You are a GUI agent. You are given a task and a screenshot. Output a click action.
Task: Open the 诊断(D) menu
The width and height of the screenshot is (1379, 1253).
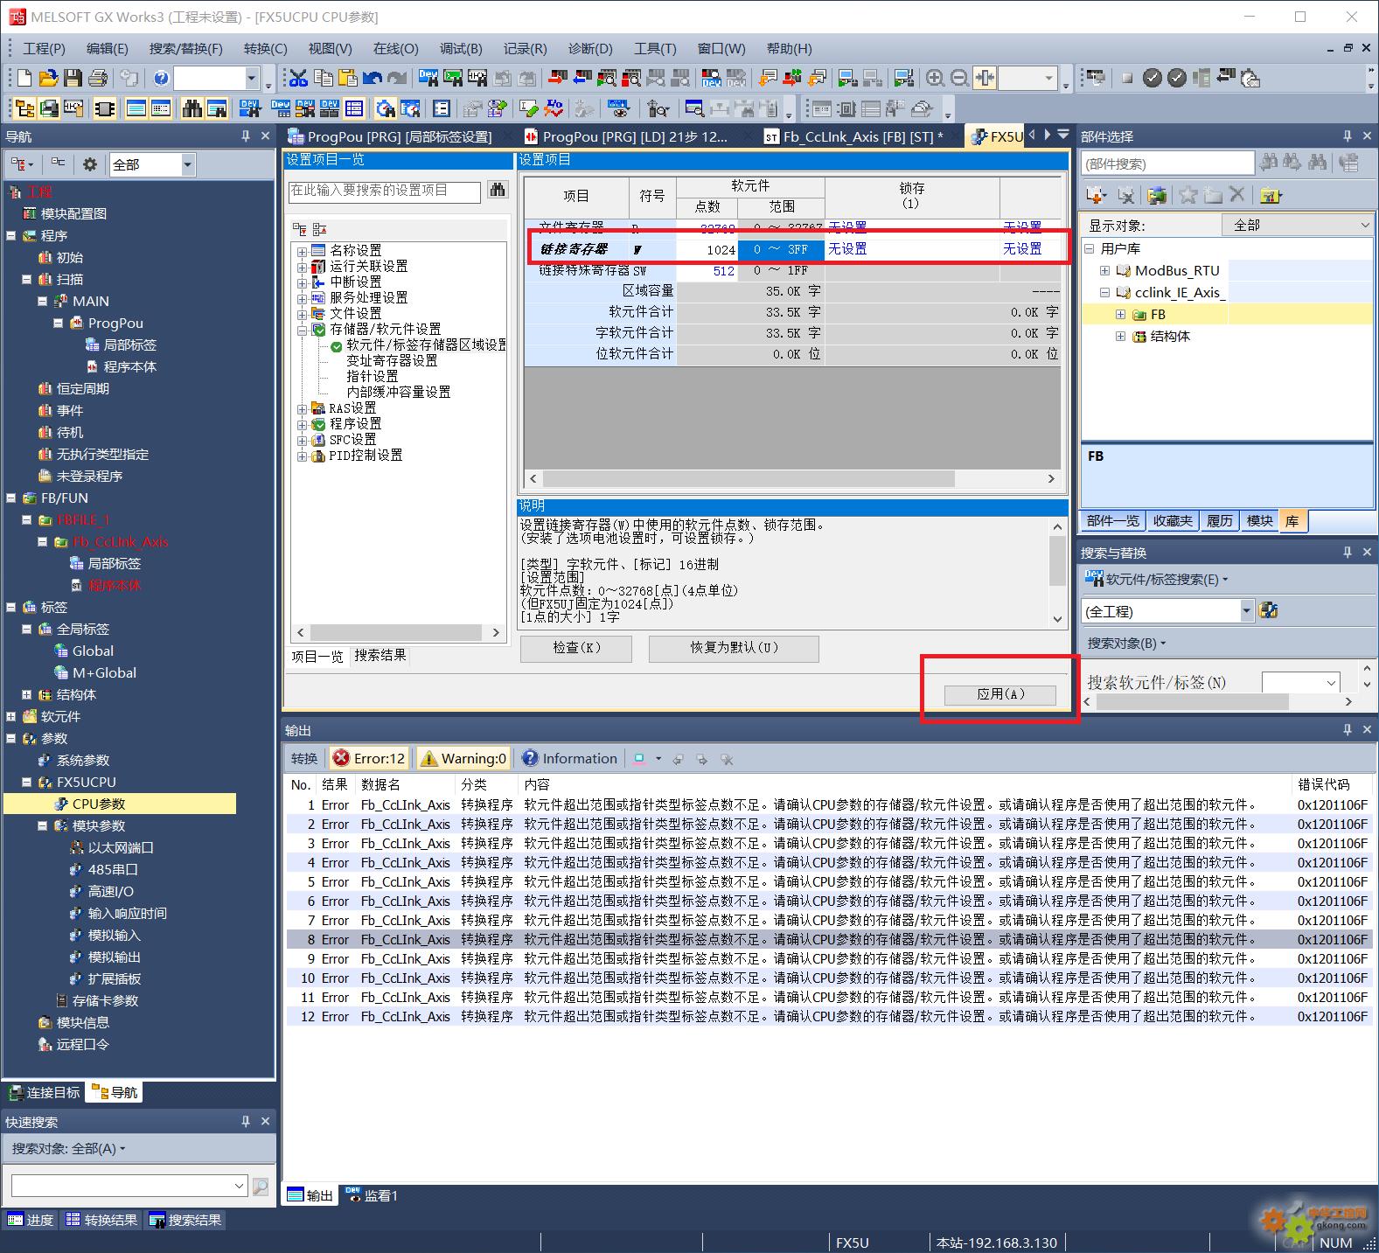(589, 48)
